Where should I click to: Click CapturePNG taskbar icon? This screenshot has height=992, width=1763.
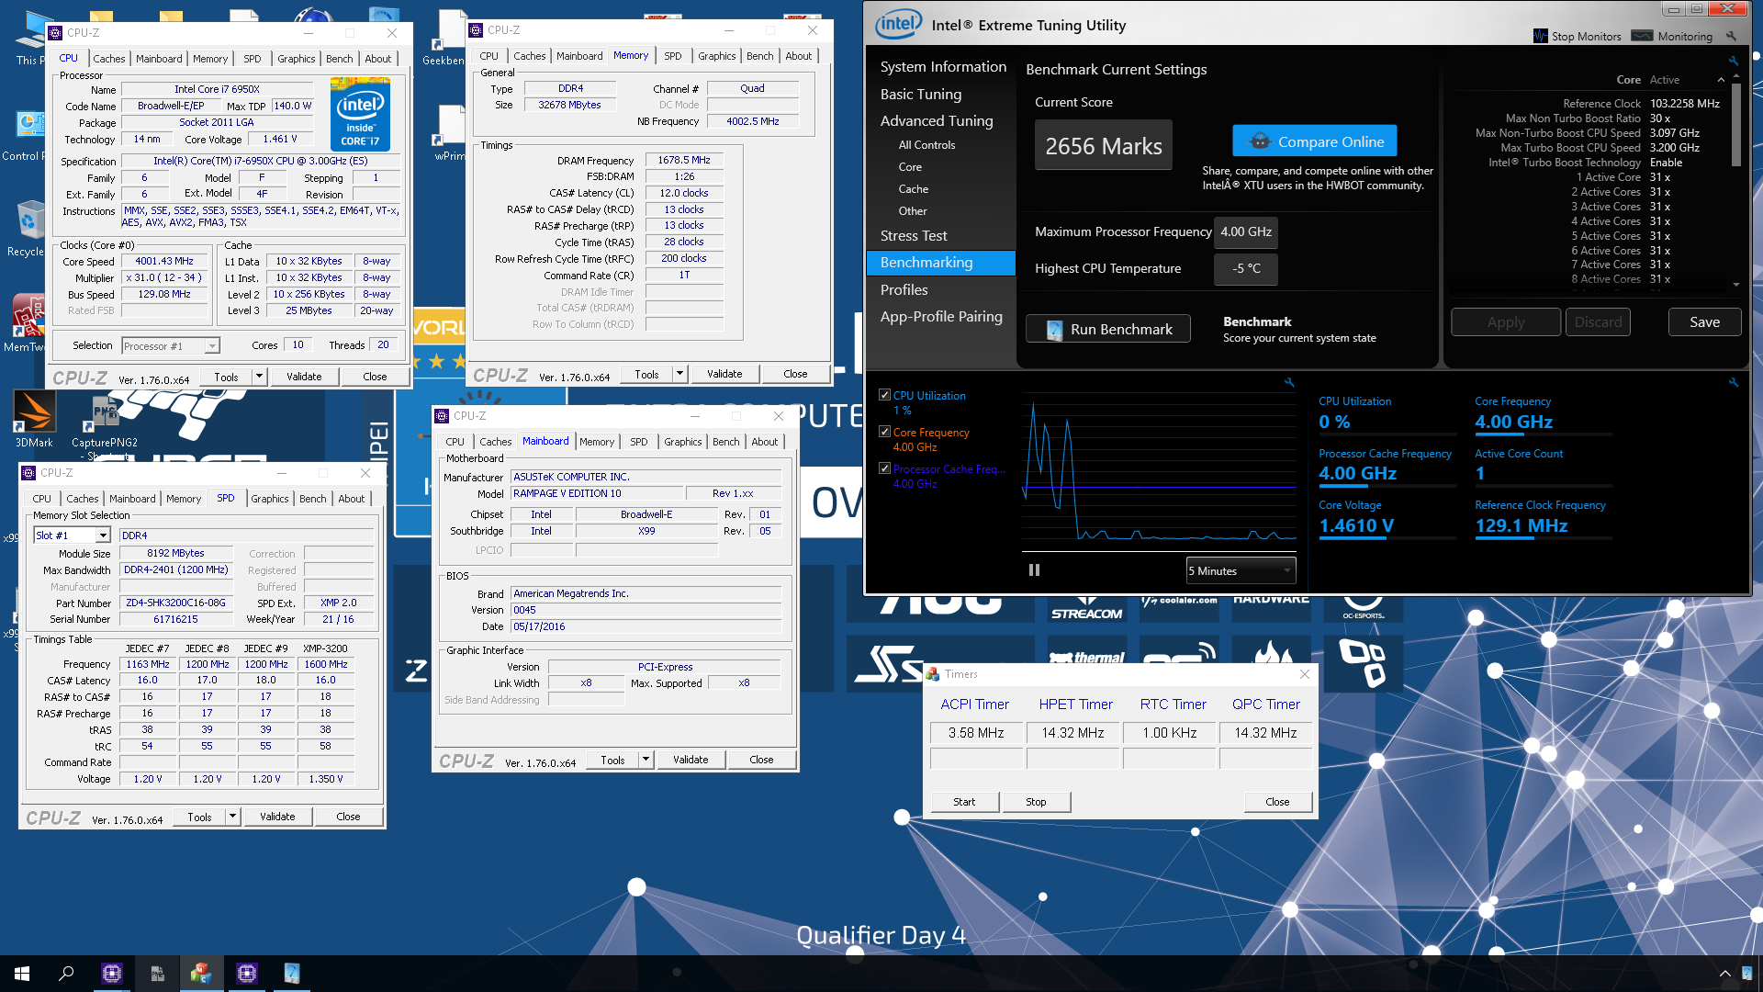click(157, 974)
